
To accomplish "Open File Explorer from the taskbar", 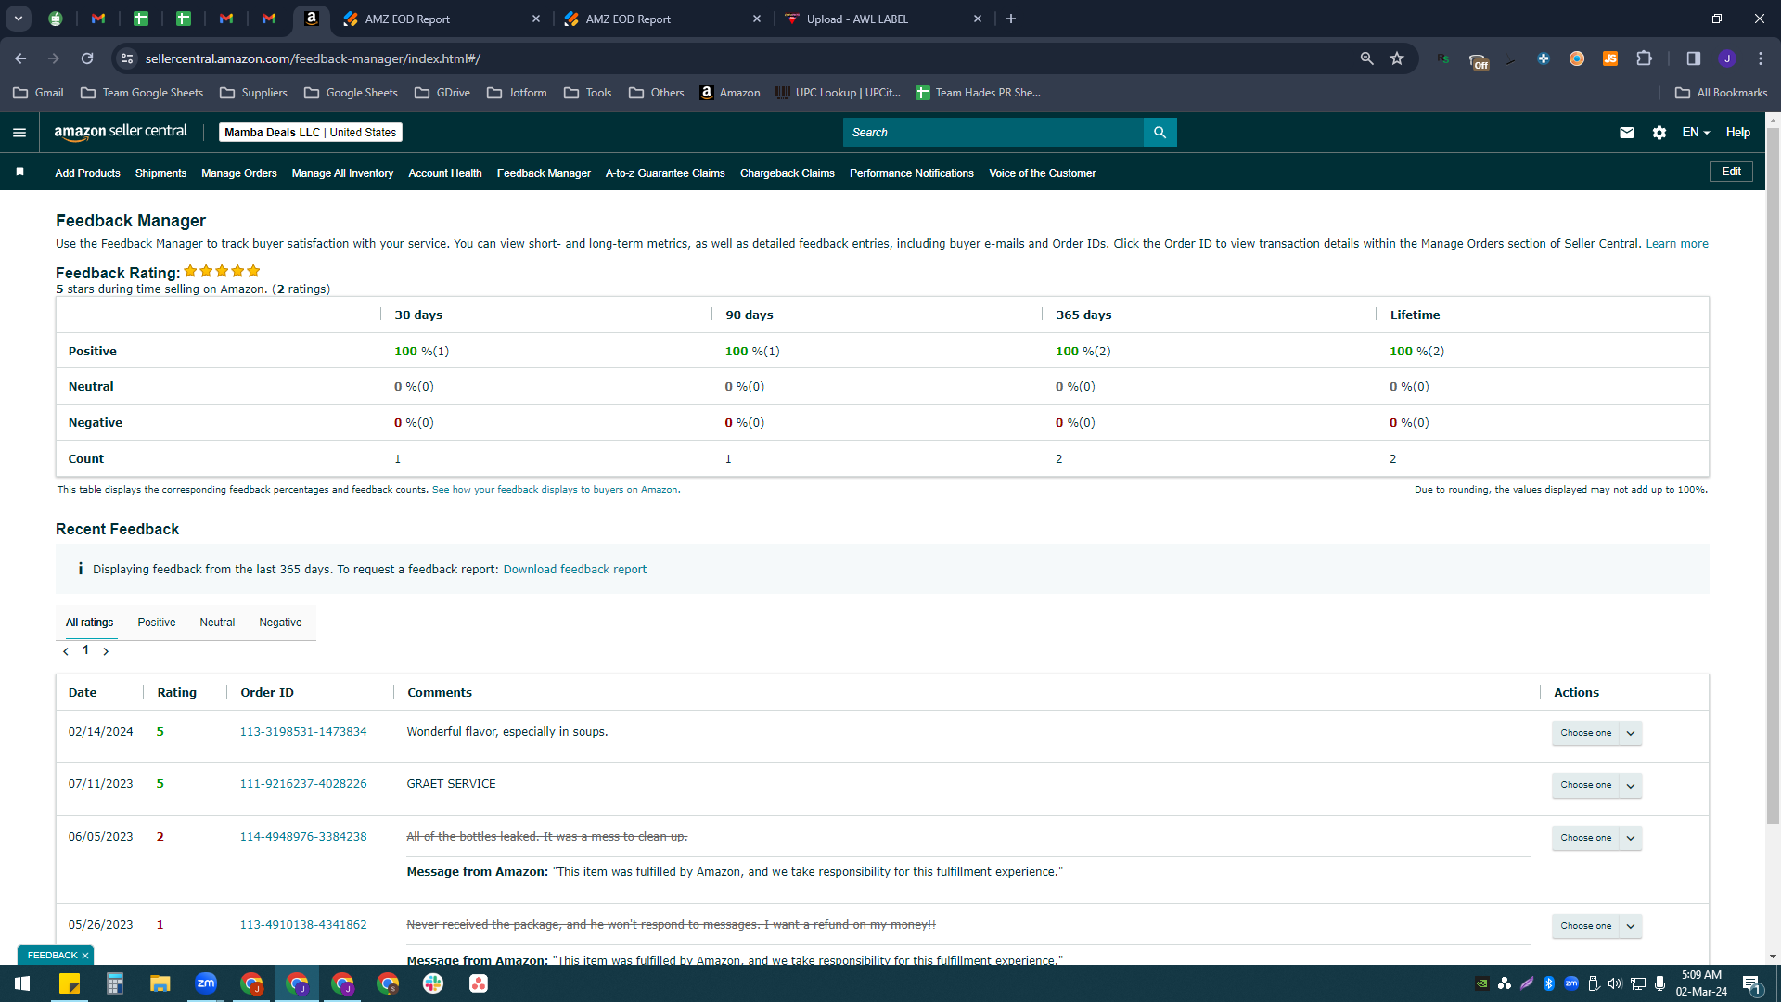I will click(x=160, y=983).
